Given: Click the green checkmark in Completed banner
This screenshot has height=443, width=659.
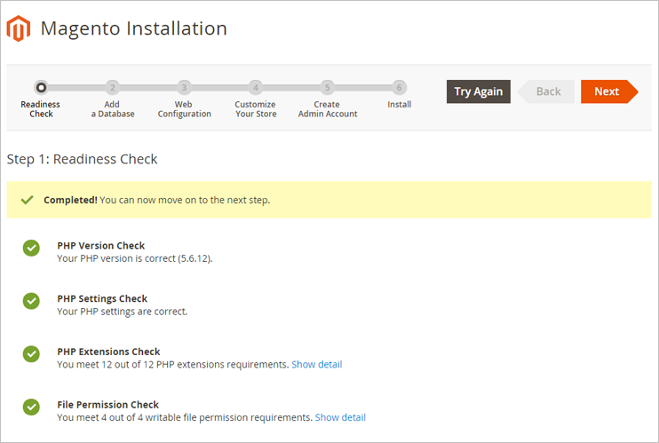Looking at the screenshot, I should click(x=28, y=200).
